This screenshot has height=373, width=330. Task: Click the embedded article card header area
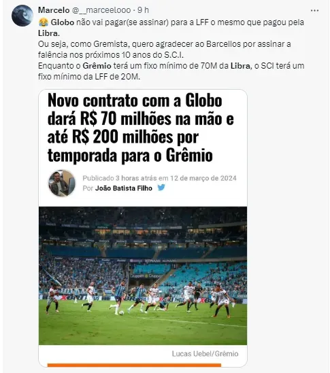point(143,148)
